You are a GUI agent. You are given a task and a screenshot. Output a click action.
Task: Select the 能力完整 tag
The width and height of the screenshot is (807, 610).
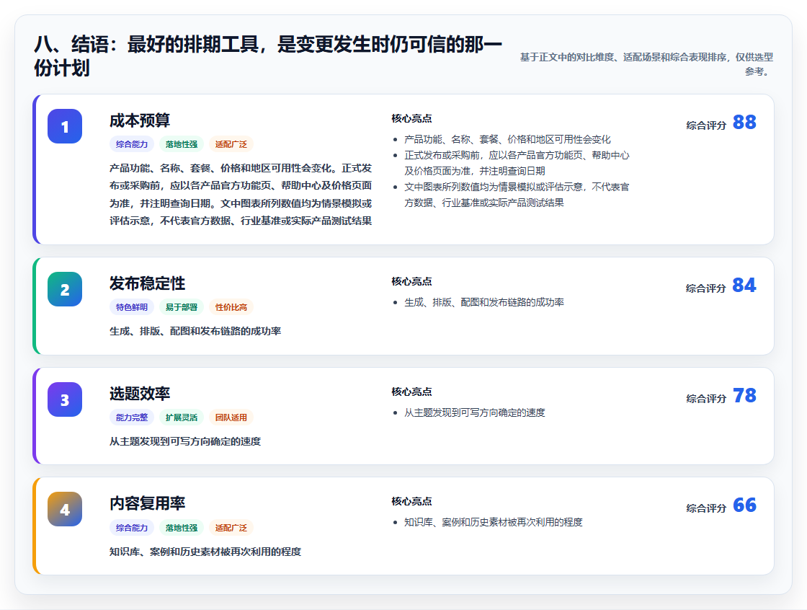click(132, 417)
